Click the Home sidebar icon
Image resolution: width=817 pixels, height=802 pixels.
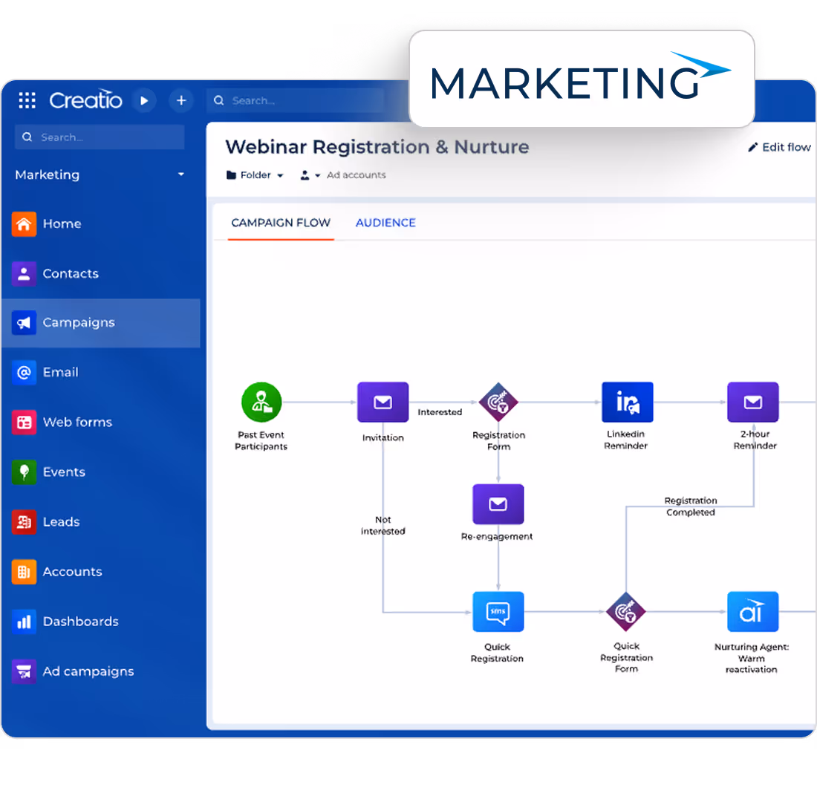click(x=23, y=224)
